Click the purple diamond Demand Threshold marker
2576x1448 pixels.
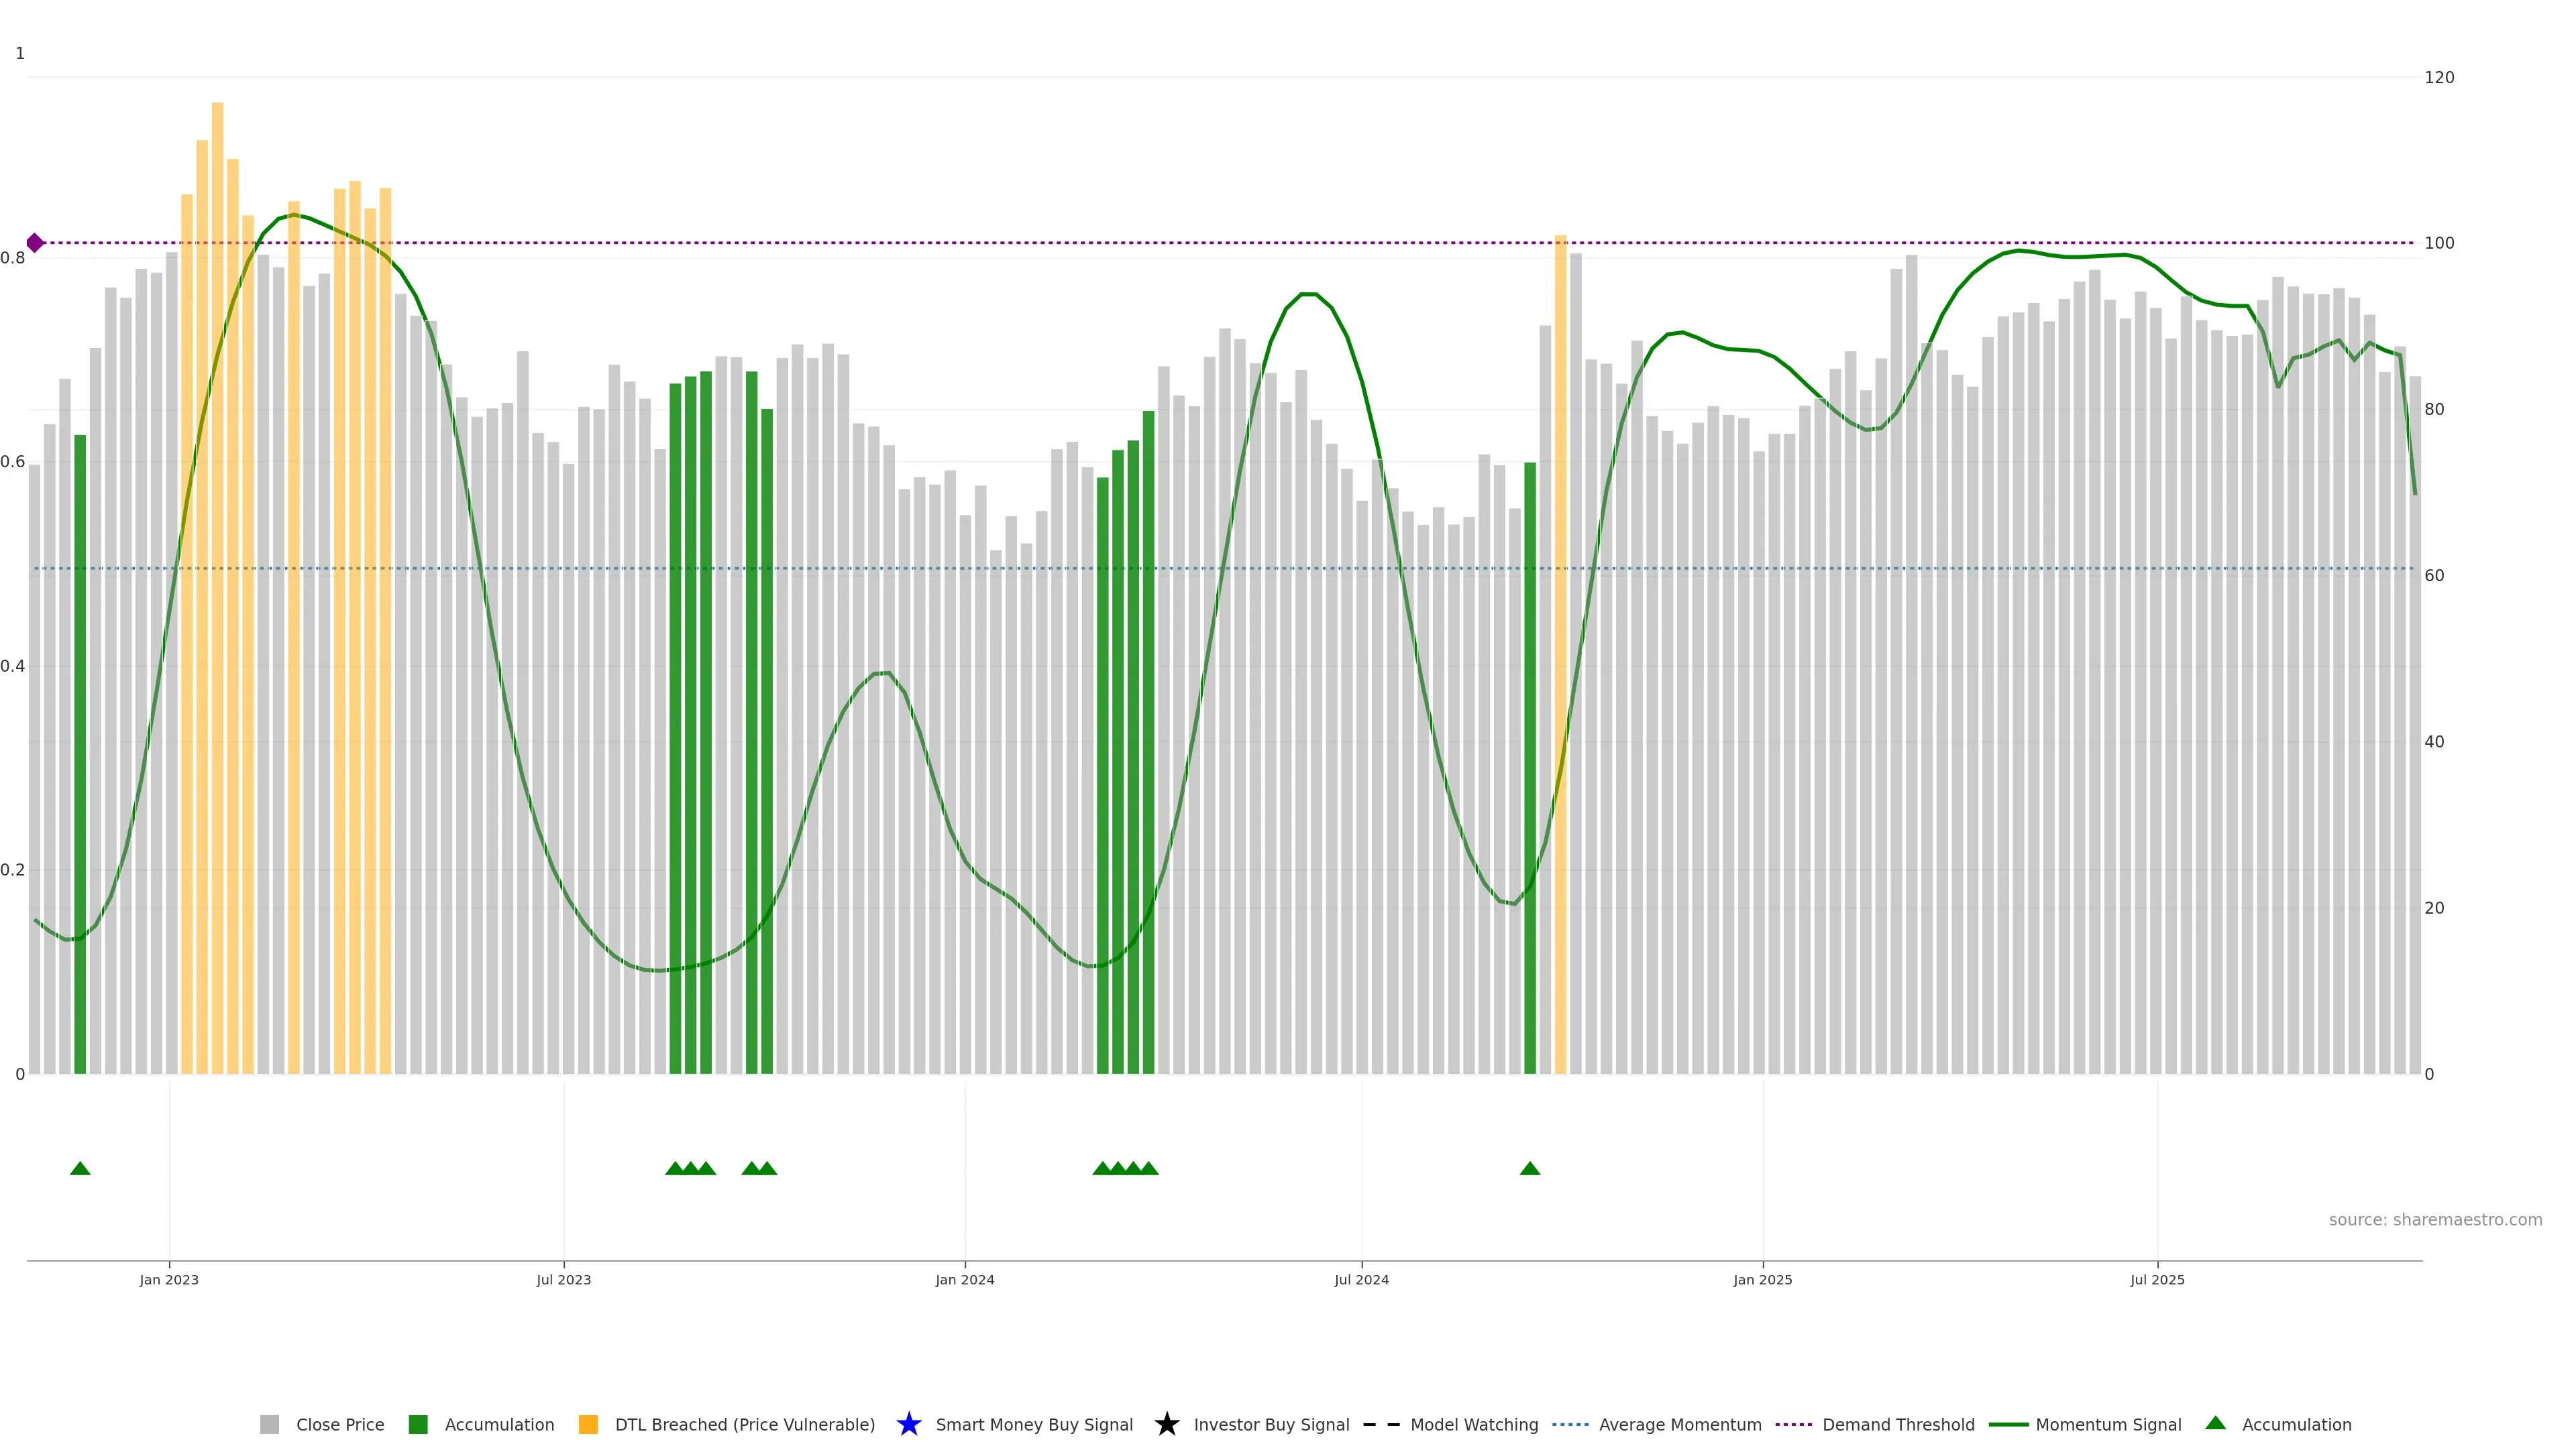tap(35, 243)
